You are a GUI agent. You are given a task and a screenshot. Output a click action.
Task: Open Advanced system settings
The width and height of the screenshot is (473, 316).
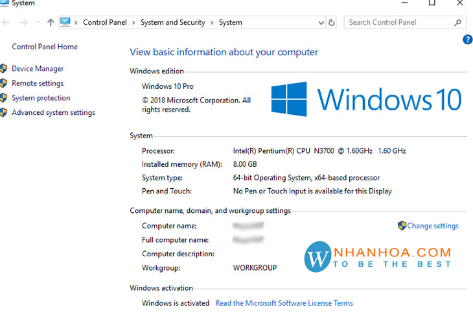pos(53,112)
